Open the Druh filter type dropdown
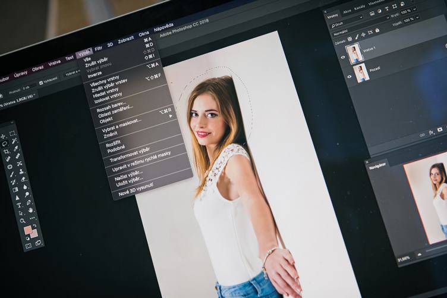The width and height of the screenshot is (447, 298). coord(347,21)
